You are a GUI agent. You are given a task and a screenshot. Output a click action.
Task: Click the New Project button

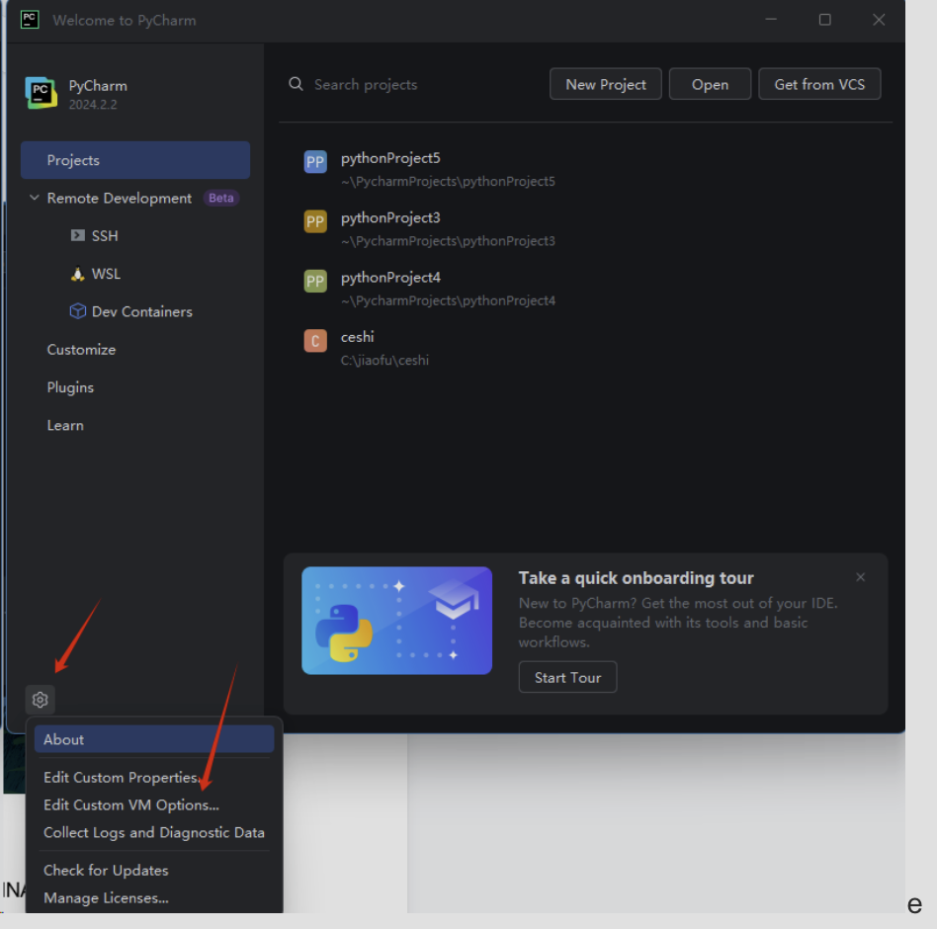pos(606,84)
